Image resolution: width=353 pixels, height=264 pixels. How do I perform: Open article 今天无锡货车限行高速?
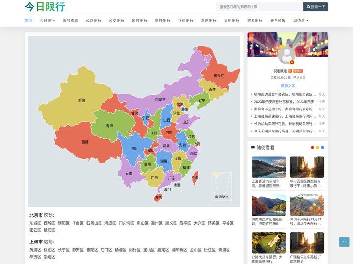(285, 131)
